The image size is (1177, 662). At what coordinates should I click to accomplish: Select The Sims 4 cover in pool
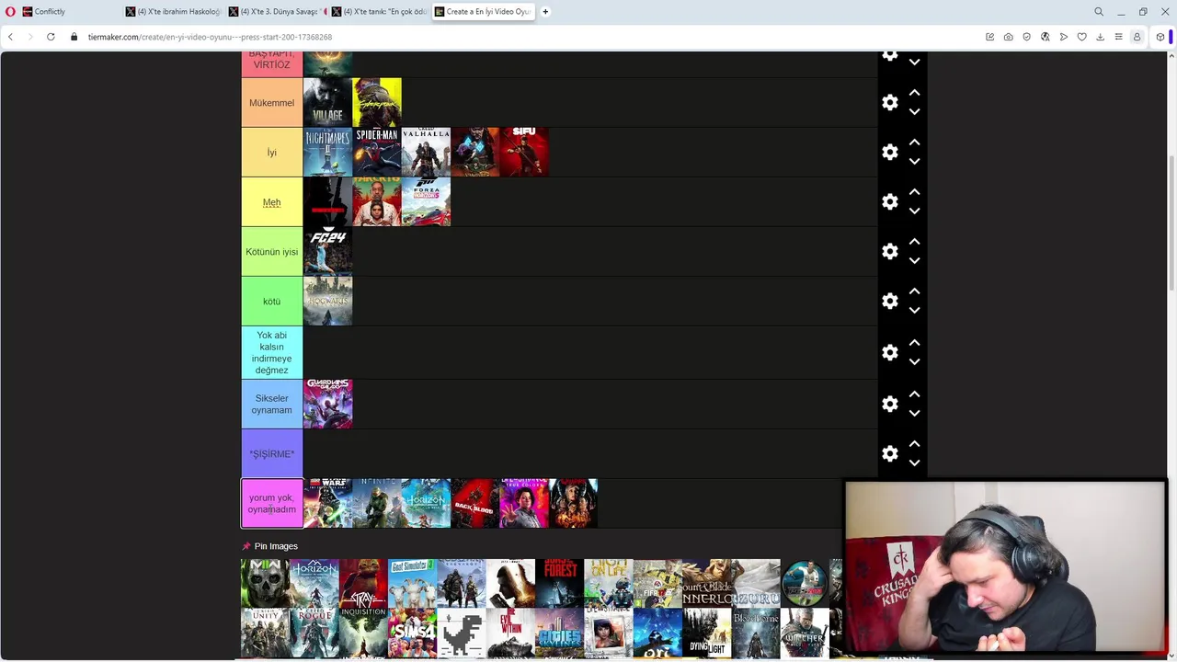412,633
